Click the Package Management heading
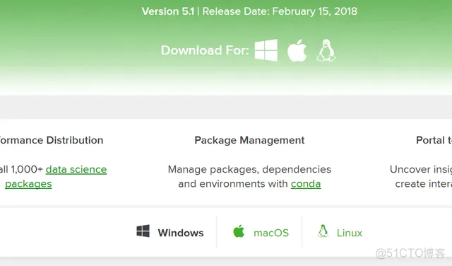Viewport: 452px width, 266px height. [249, 140]
